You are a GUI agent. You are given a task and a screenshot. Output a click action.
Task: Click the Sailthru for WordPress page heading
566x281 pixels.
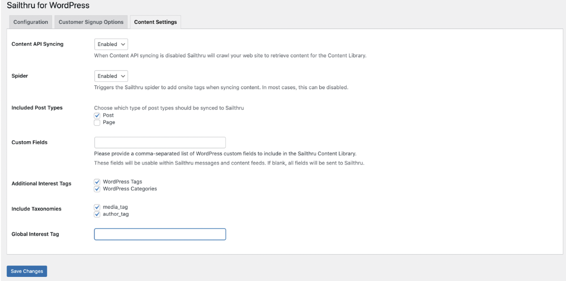[48, 5]
